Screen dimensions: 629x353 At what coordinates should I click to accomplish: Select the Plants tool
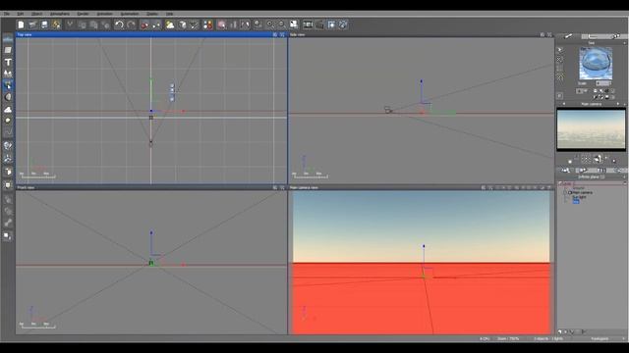[x=8, y=74]
